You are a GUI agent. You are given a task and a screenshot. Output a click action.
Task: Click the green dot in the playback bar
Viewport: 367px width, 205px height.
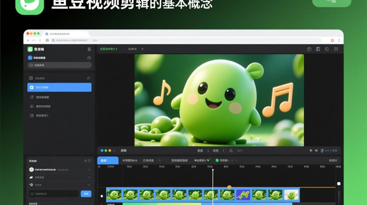pos(106,151)
